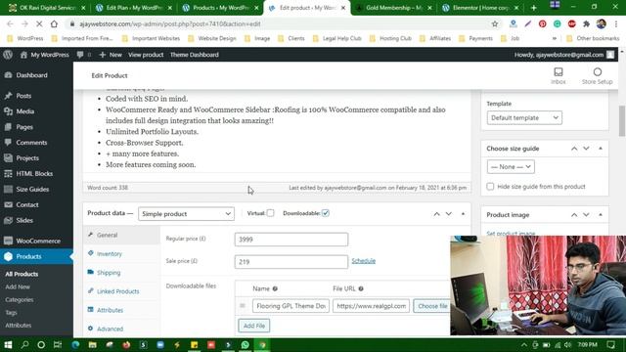Click the Products cube icon
Screen dimensions: 626x352
click(x=9, y=256)
